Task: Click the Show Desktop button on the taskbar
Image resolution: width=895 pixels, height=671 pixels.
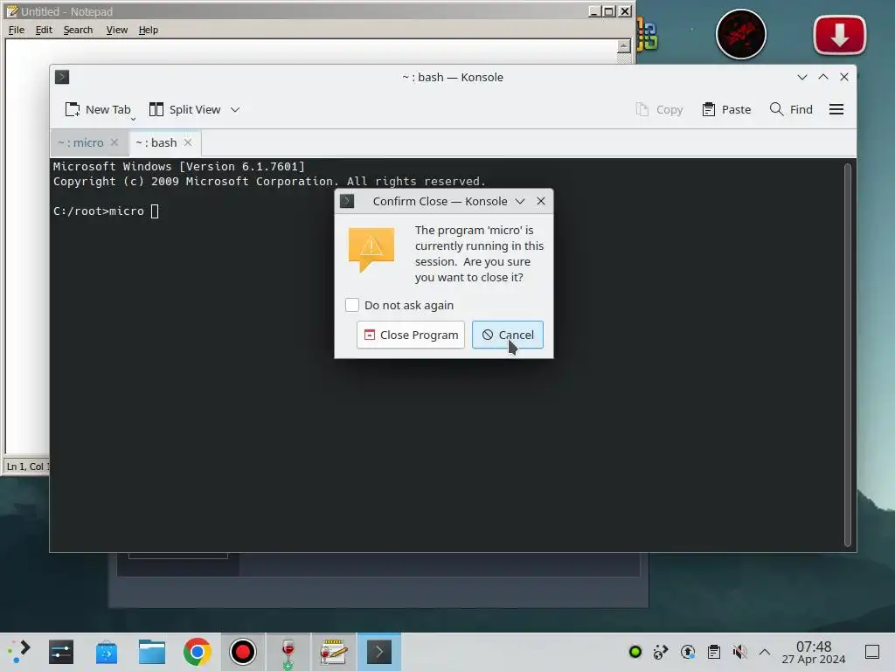Action: point(872,652)
